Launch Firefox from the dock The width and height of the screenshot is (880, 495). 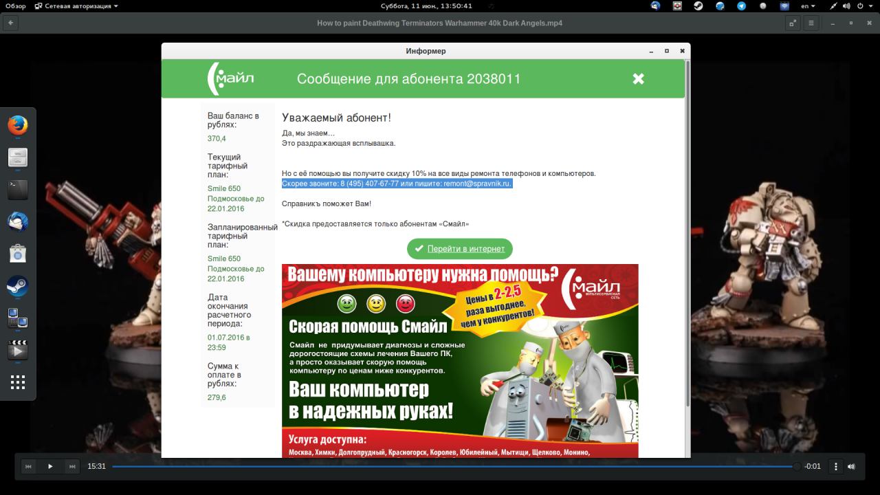pyautogui.click(x=18, y=125)
